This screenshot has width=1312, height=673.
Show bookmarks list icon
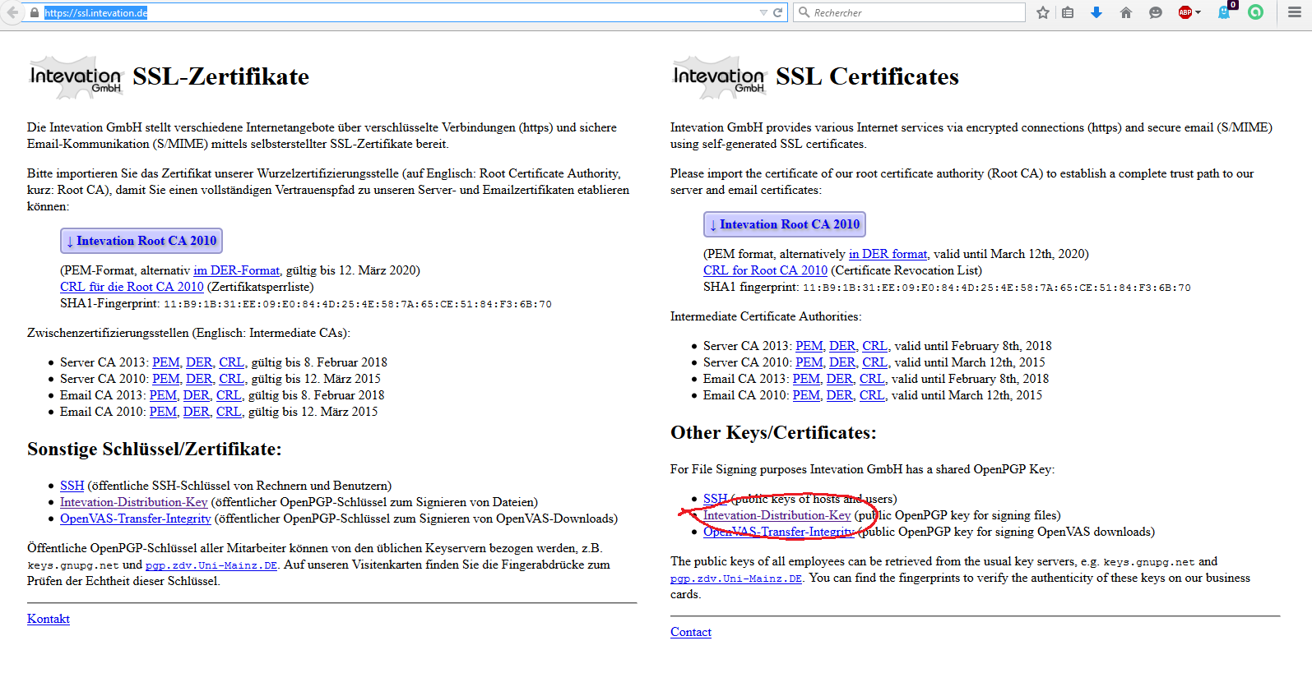point(1068,13)
